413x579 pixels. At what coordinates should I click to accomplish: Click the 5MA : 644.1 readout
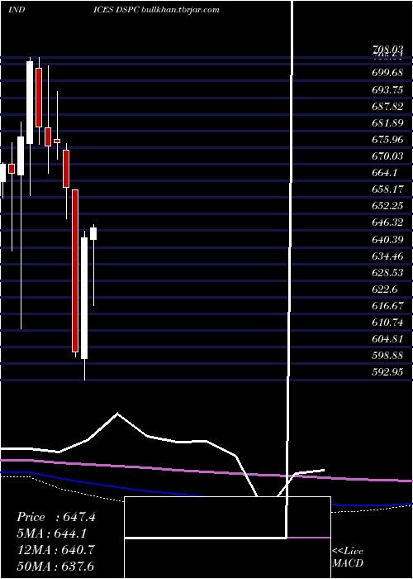coord(52,534)
